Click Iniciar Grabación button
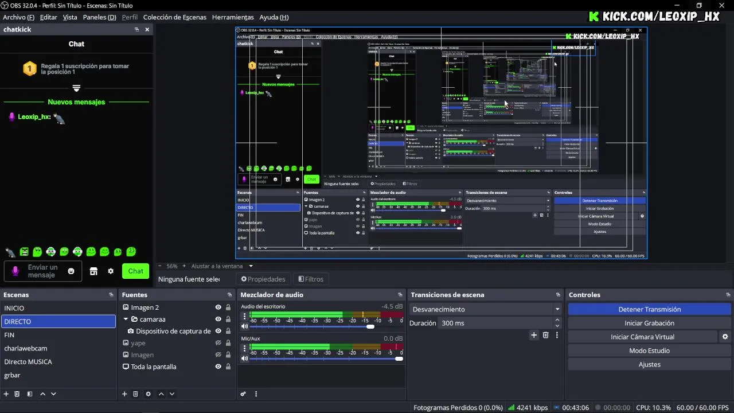Image resolution: width=734 pixels, height=413 pixels. click(650, 323)
